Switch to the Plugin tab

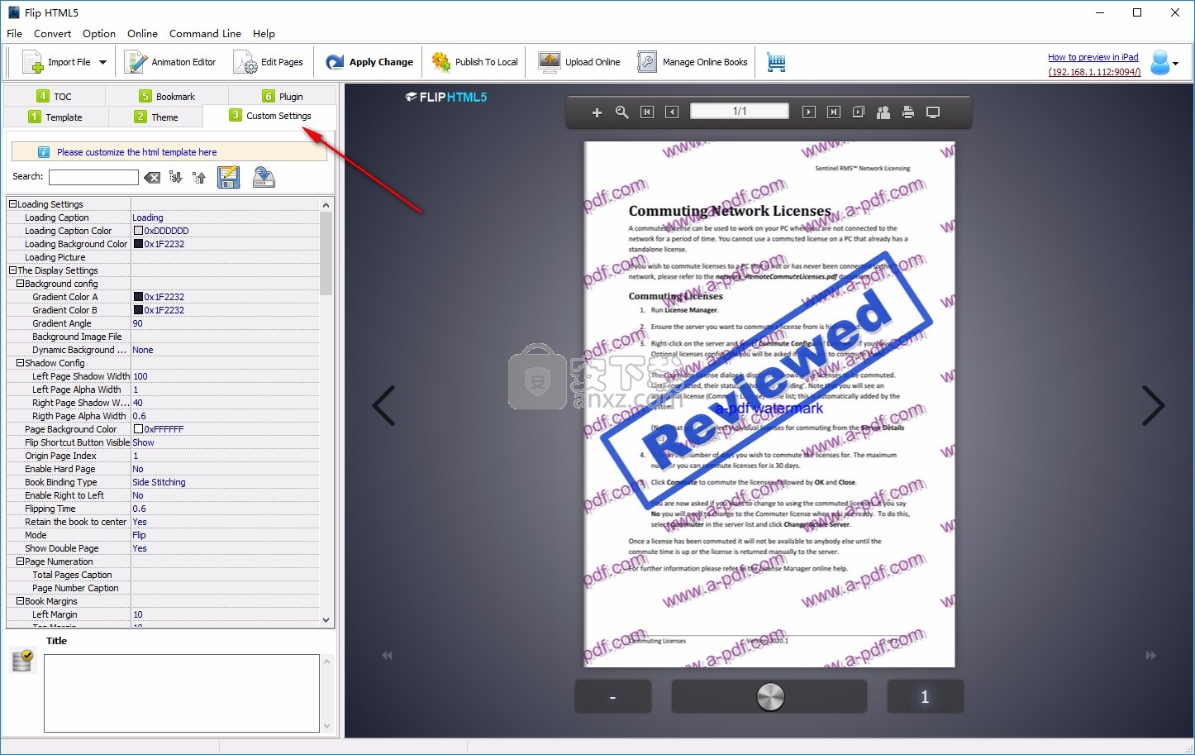pos(282,96)
